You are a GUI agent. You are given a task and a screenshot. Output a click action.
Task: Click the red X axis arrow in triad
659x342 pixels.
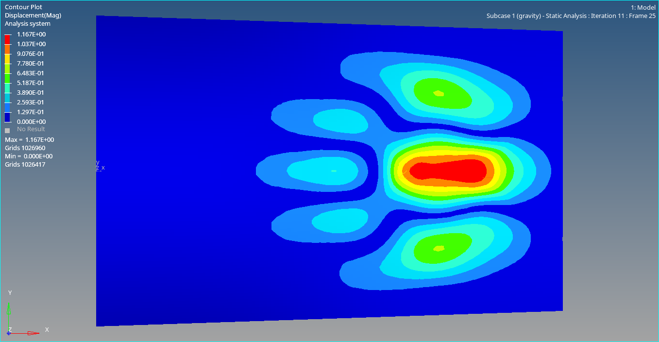point(33,333)
